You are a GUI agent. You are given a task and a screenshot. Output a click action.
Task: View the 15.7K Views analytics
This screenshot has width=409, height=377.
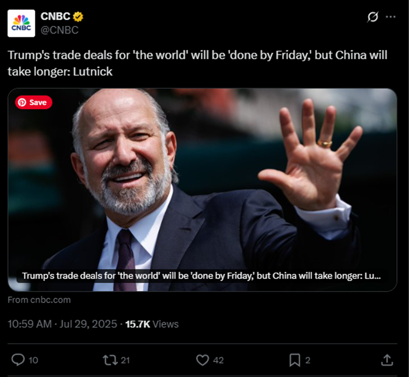point(152,324)
